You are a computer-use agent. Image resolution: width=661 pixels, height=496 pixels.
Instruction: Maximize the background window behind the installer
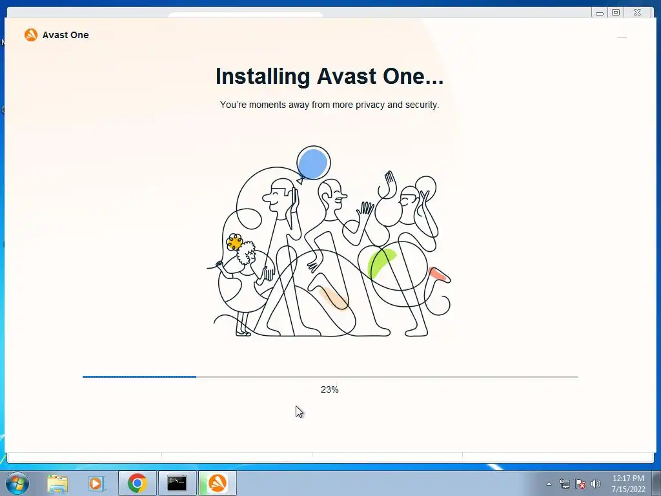tap(616, 13)
